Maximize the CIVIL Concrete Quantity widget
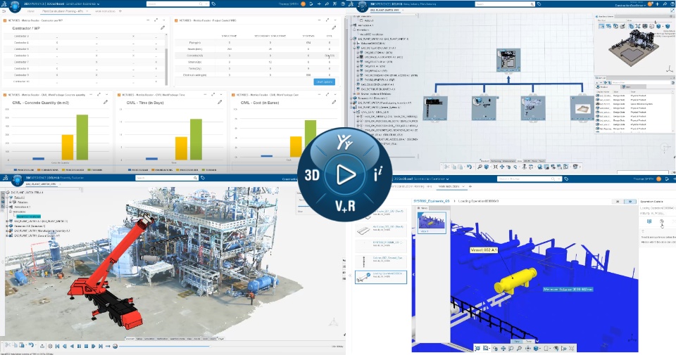 pyautogui.click(x=99, y=95)
